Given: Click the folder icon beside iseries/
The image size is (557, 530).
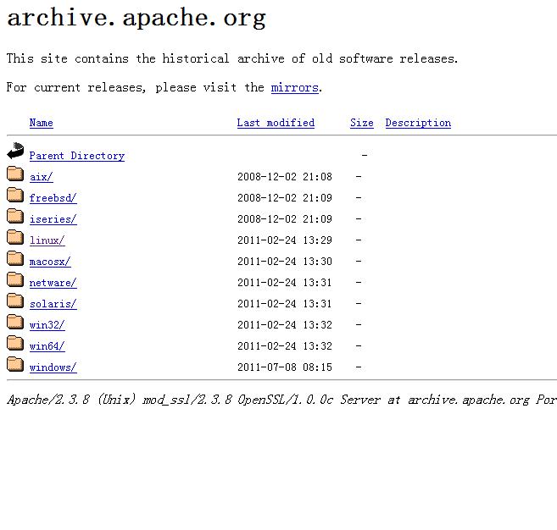Looking at the screenshot, I should tap(15, 216).
